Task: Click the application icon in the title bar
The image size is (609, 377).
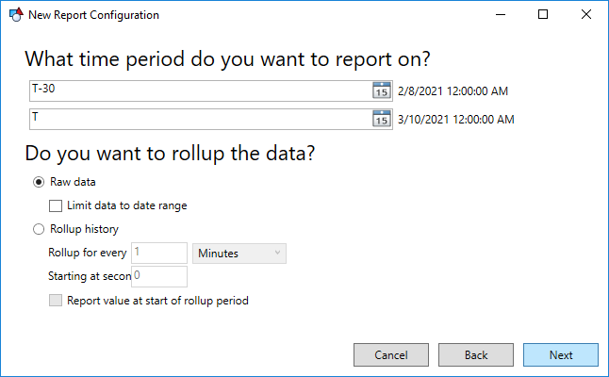Action: (16, 15)
